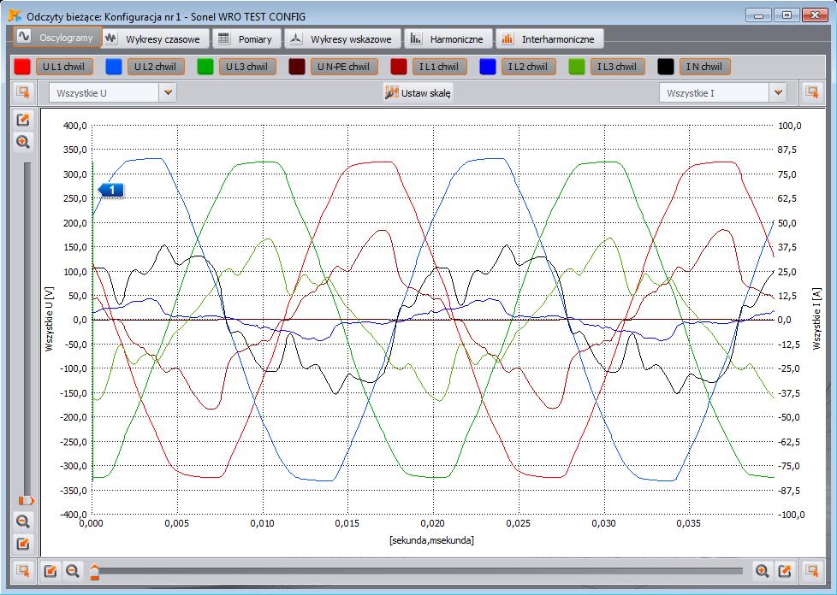Toggle the I L1 chwil channel
The image size is (837, 595).
(439, 67)
